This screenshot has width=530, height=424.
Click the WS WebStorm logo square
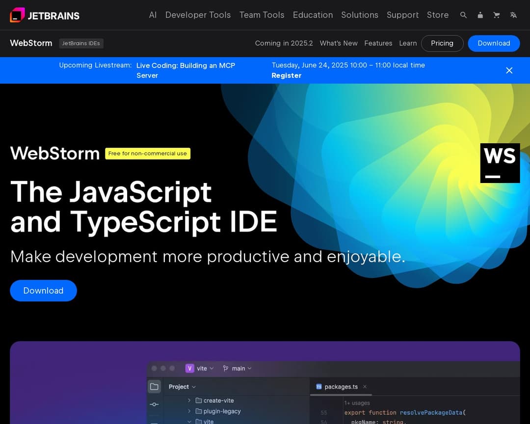click(x=500, y=163)
